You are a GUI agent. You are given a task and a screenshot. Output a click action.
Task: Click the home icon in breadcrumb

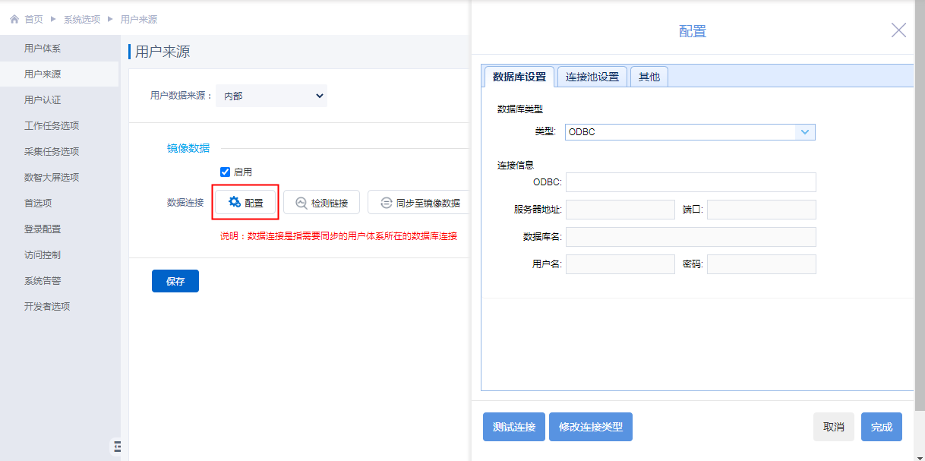pos(14,19)
